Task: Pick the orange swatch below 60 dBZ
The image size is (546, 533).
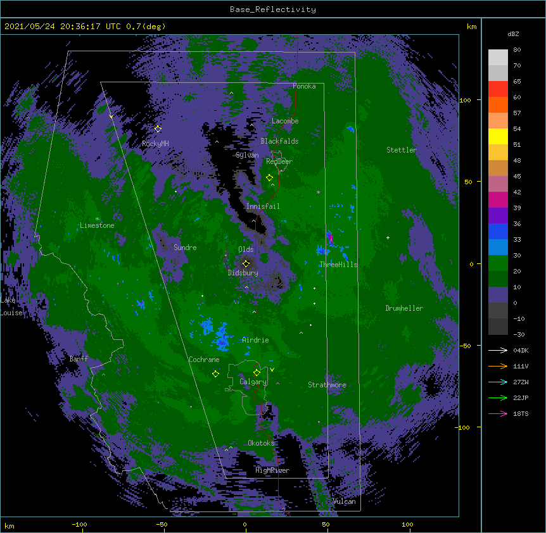Action: (x=498, y=104)
